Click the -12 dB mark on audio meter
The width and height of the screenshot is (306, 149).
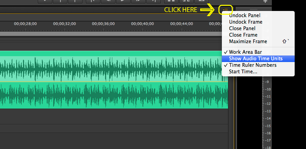268,104
